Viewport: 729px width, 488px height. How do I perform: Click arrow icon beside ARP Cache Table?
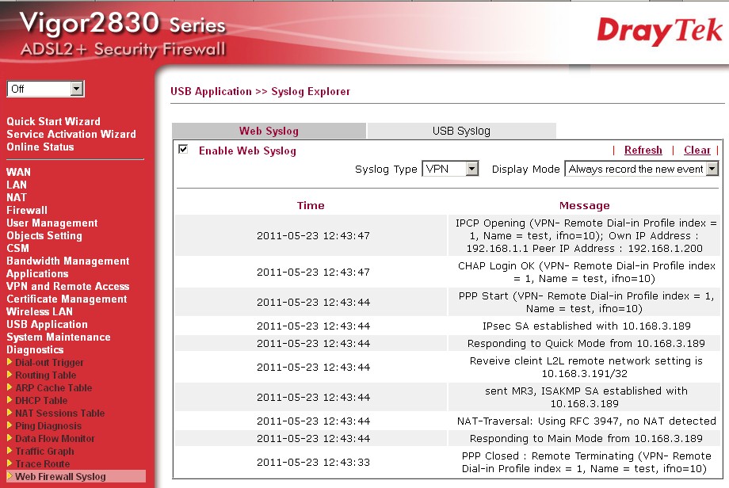point(10,387)
